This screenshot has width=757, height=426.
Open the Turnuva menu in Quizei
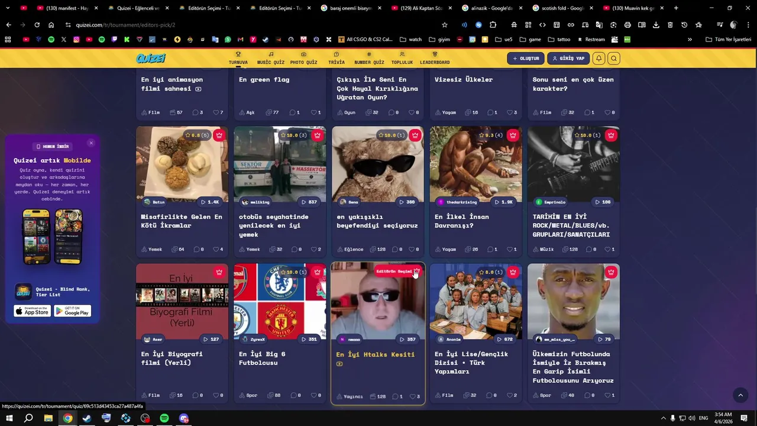[x=238, y=58]
